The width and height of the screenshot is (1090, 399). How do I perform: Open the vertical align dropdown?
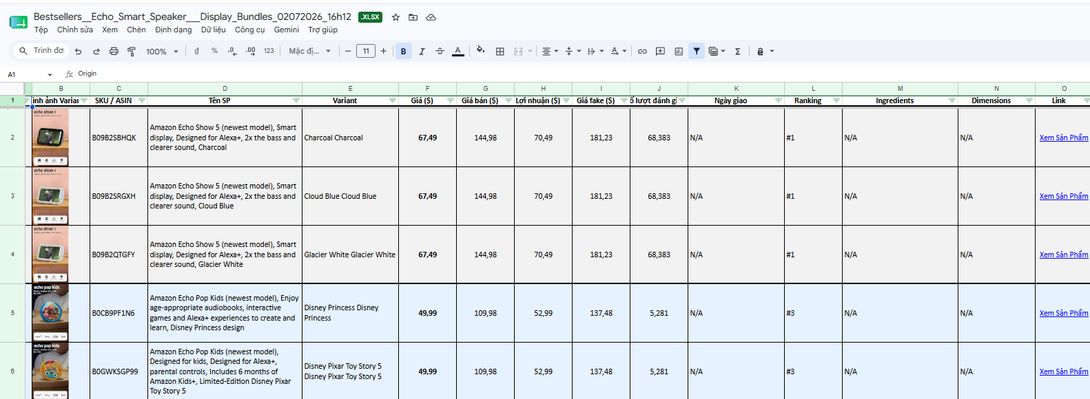click(573, 51)
